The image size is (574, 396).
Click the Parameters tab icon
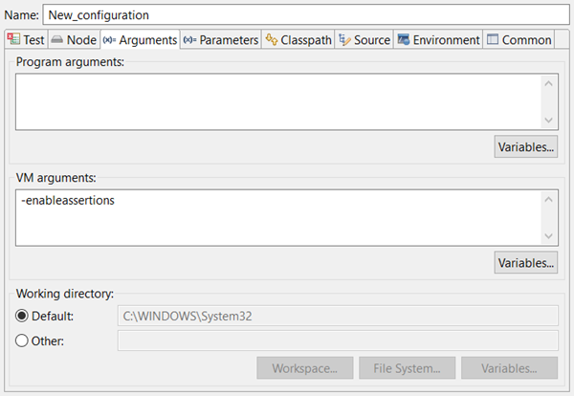click(189, 40)
